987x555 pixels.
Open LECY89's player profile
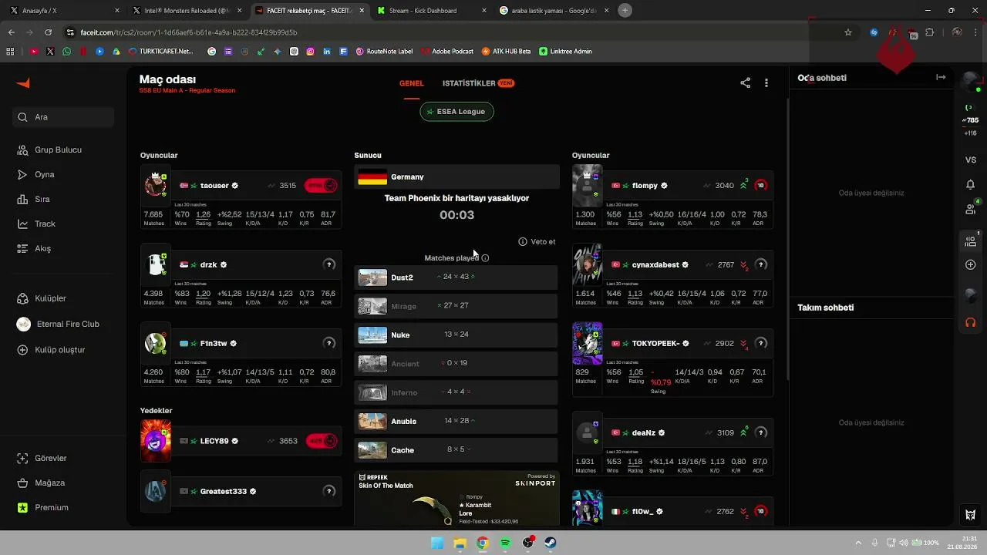(x=214, y=442)
